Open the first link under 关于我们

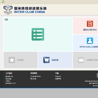(x=9, y=76)
